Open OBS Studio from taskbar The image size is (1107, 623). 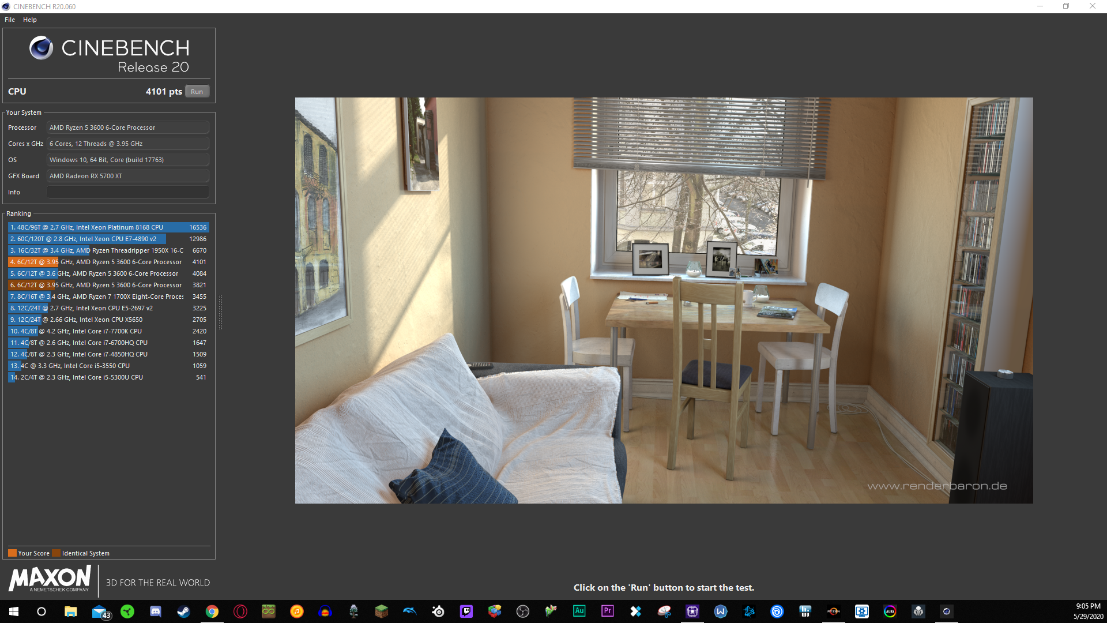pos(523,611)
